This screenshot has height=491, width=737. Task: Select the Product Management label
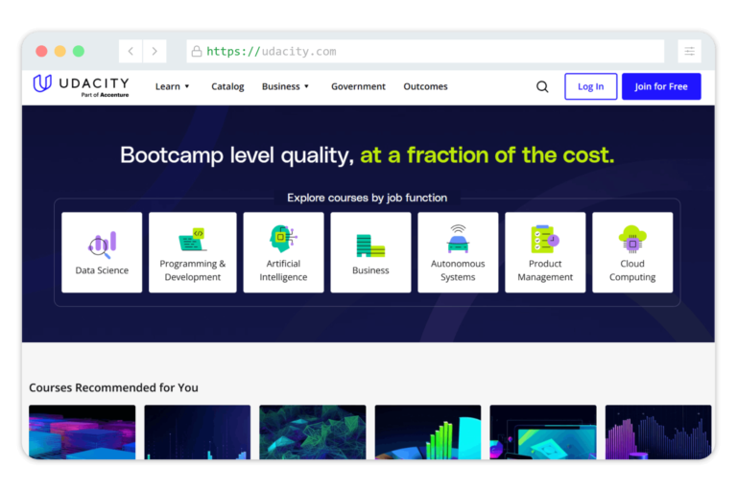545,270
